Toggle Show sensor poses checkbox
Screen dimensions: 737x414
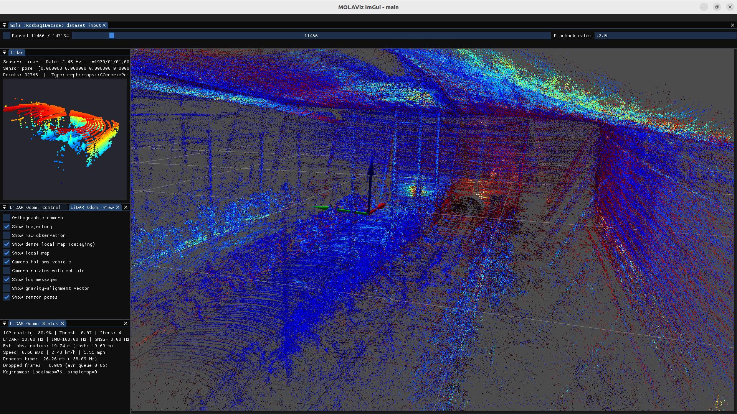[x=7, y=297]
